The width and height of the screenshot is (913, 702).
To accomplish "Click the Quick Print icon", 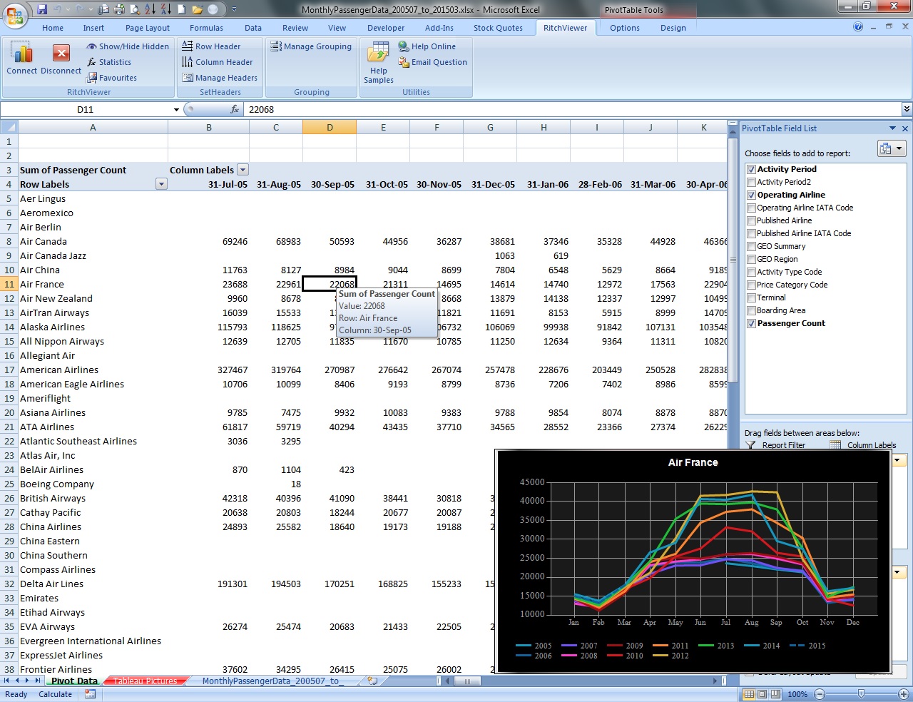I will pyautogui.click(x=119, y=9).
